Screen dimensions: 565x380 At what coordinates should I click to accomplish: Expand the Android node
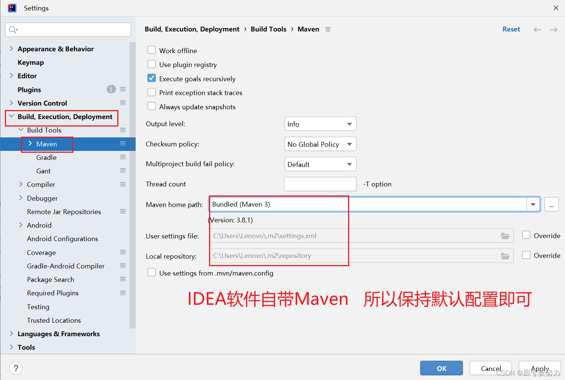pyautogui.click(x=21, y=225)
